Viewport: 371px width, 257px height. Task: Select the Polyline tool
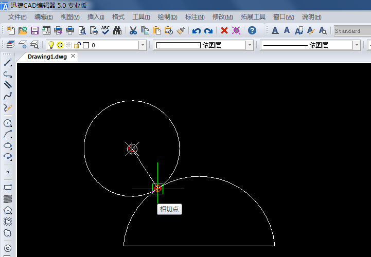coord(8,74)
